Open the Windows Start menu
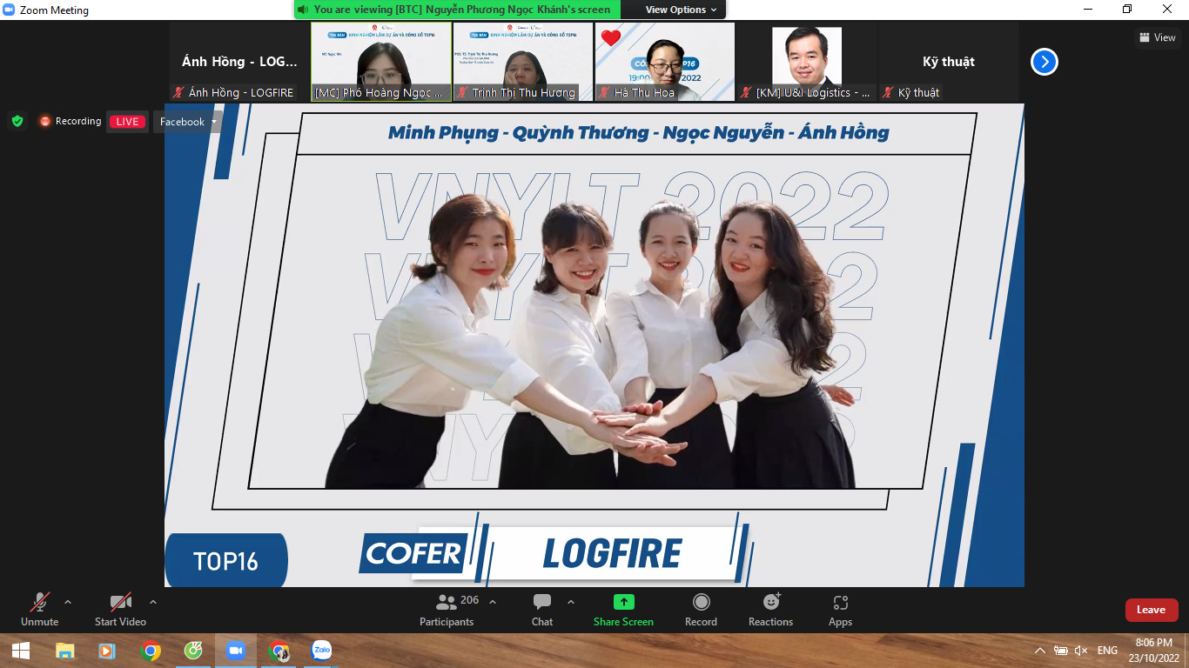The width and height of the screenshot is (1189, 668). point(21,651)
